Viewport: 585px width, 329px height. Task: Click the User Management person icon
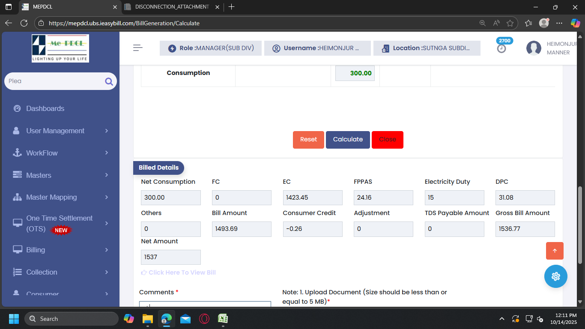click(16, 131)
